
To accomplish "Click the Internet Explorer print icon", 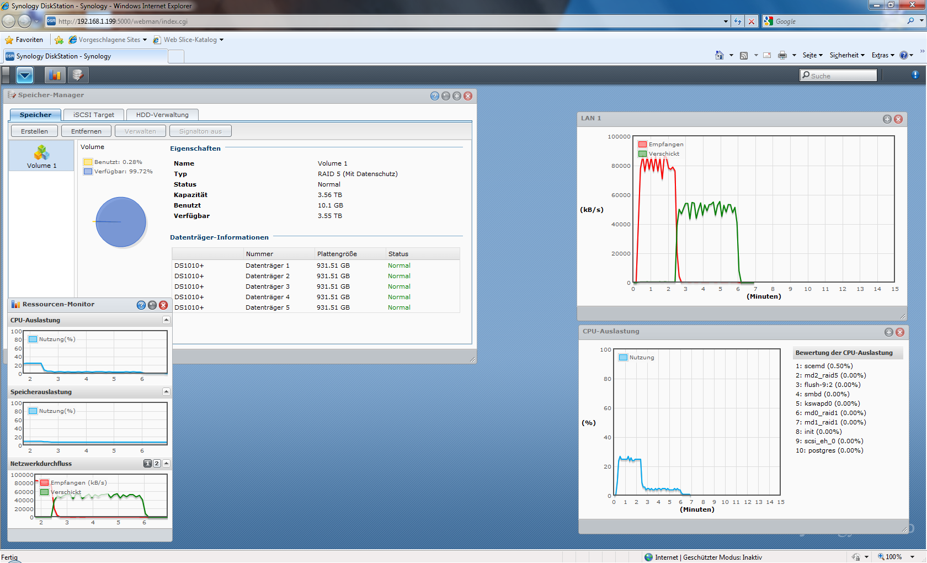I will 782,55.
